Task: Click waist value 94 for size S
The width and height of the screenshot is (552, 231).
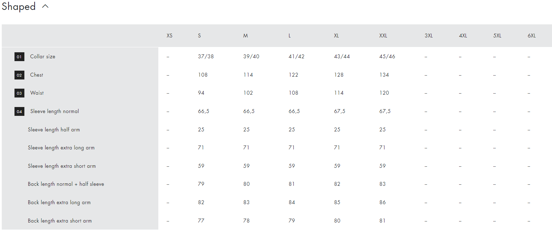Action: point(201,93)
